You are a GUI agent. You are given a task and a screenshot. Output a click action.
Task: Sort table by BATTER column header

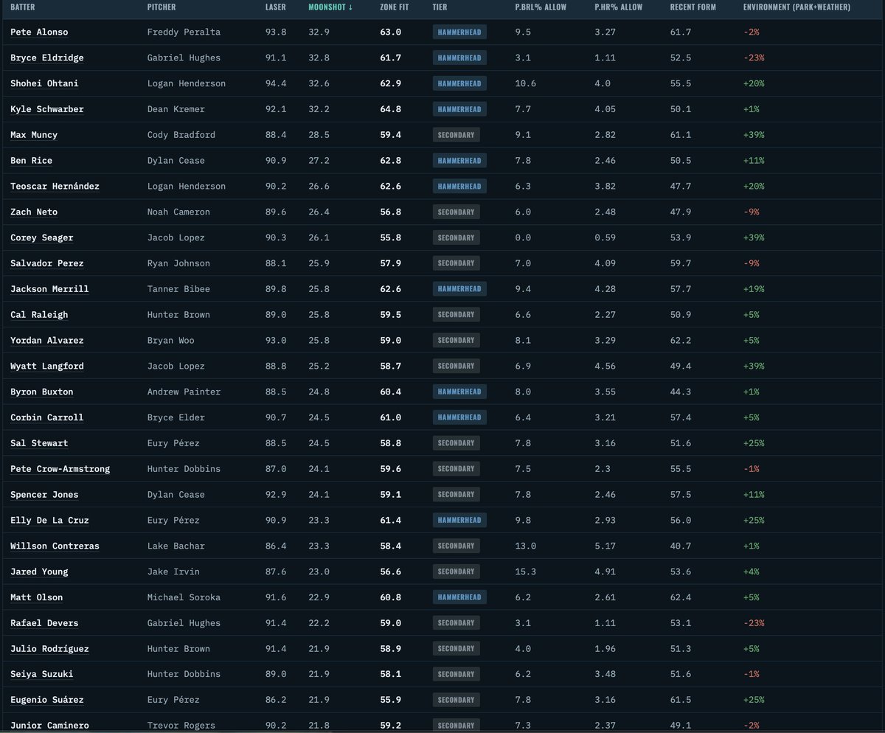pos(22,7)
